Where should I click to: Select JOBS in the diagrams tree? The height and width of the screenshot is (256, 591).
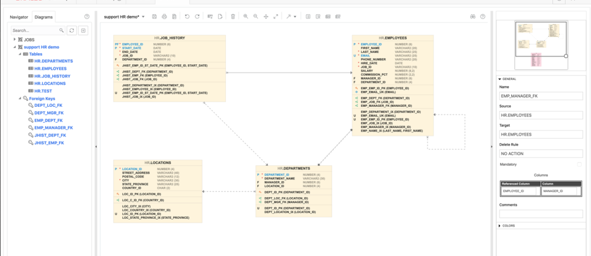(x=29, y=39)
